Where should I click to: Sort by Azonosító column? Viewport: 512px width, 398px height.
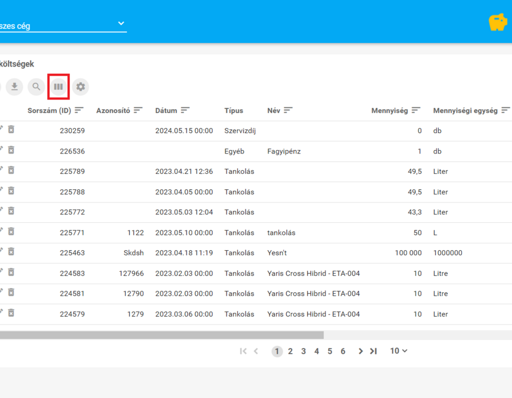point(138,110)
